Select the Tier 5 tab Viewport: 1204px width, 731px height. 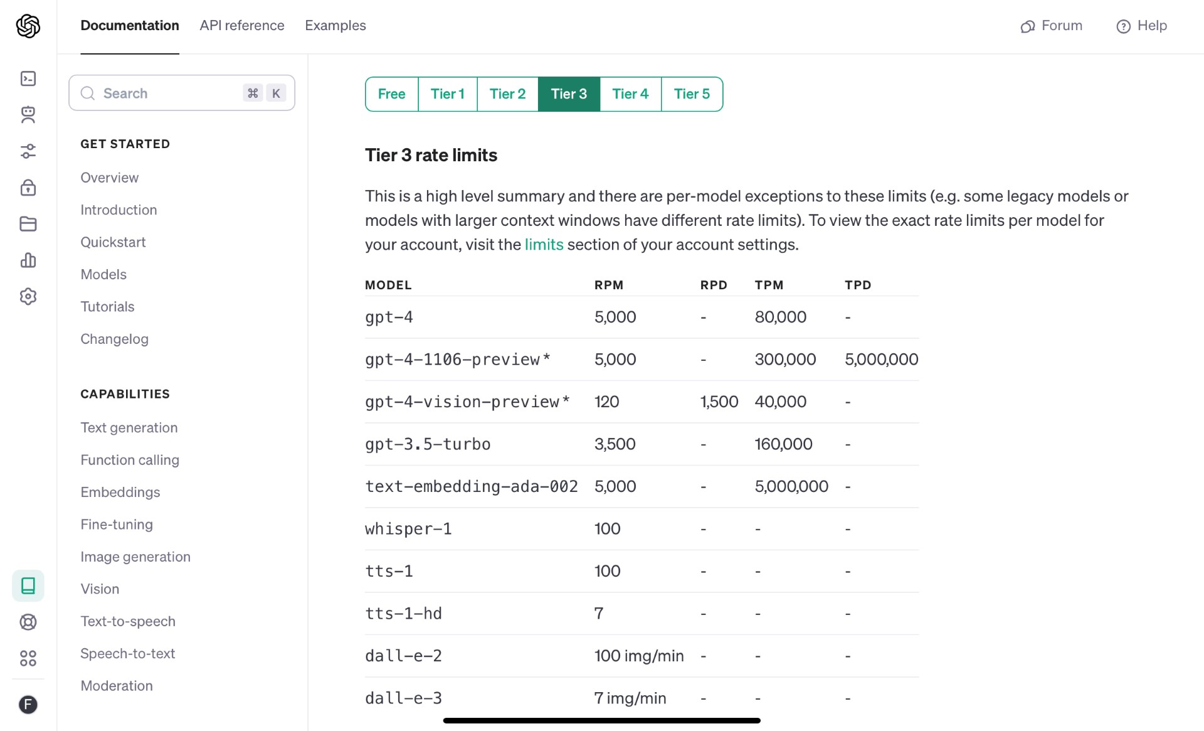pyautogui.click(x=692, y=94)
